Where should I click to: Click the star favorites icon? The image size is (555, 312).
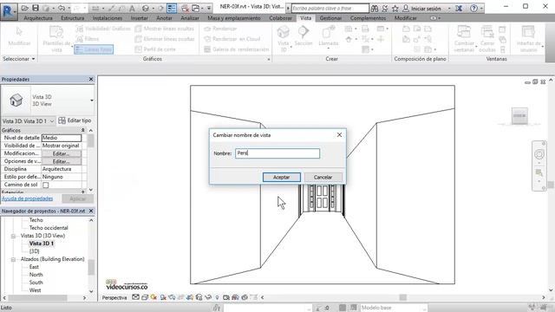pyautogui.click(x=395, y=8)
